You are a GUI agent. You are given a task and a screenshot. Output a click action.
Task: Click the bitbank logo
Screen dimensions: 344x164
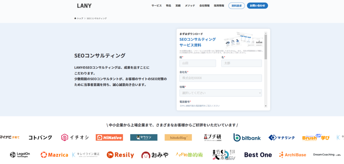(247, 137)
